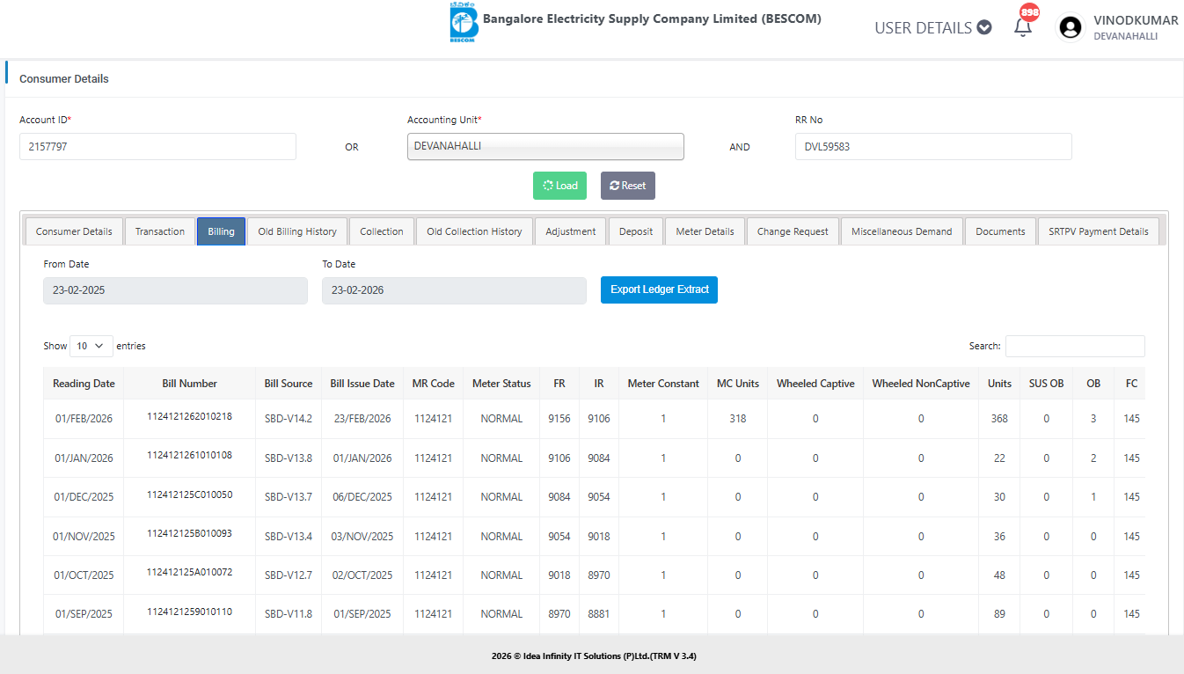Switch to the Collection tab
This screenshot has width=1184, height=674.
click(382, 231)
